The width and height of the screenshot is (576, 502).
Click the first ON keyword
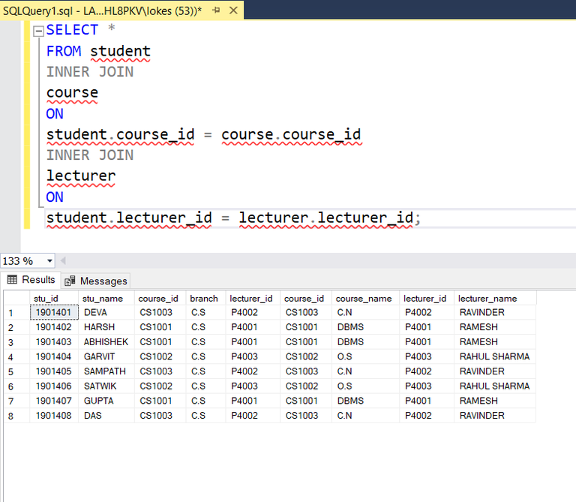55,113
